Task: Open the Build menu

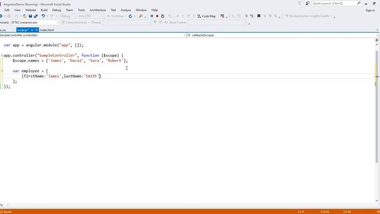Action: point(44,10)
